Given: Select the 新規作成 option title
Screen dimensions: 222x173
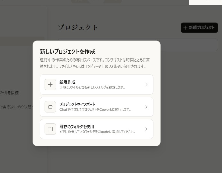Looking at the screenshot, I should click(67, 82).
